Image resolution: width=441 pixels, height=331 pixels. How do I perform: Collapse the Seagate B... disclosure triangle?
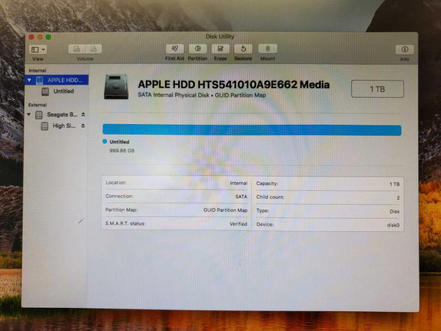point(29,115)
